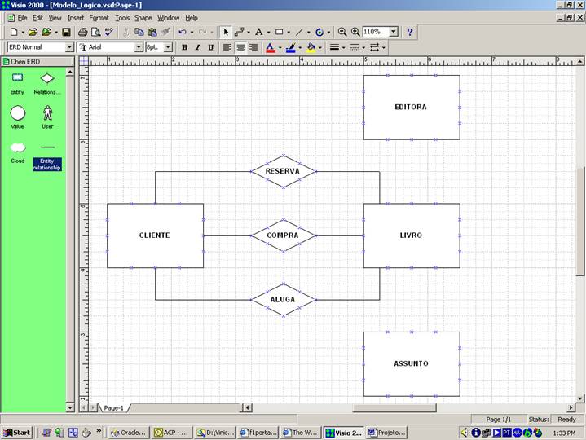Viewport: 586px width, 440px height.
Task: Select the Rotation tool
Action: (319, 32)
